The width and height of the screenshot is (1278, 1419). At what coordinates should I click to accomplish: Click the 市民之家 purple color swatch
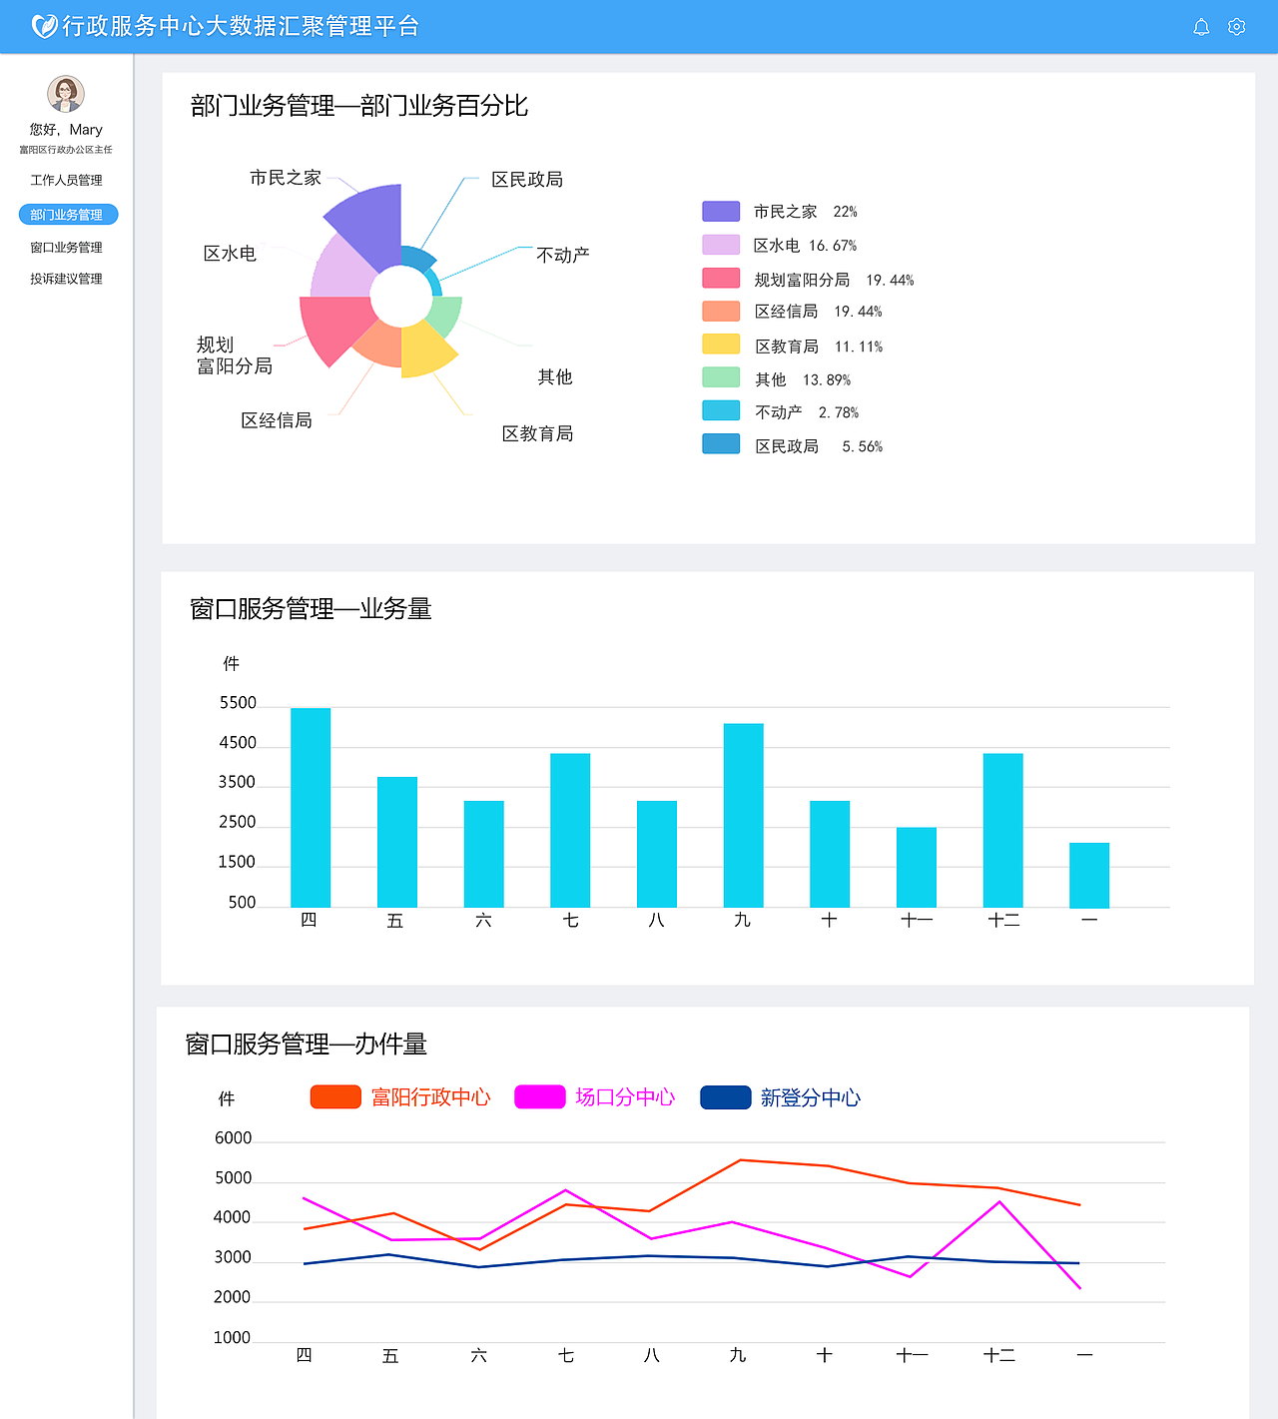coord(722,210)
